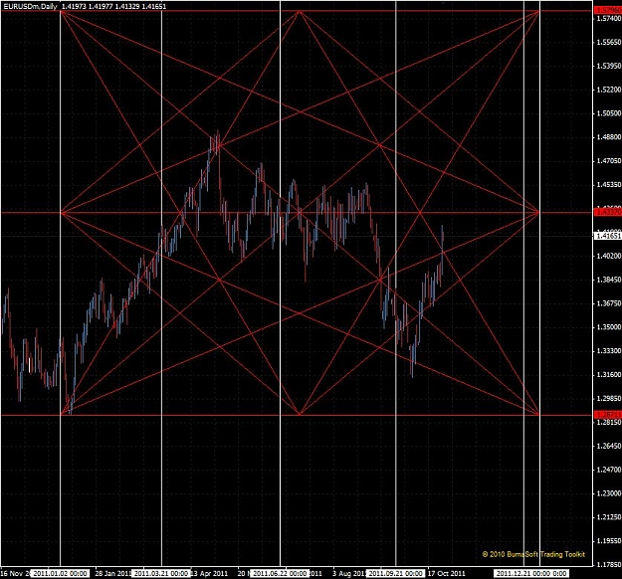Viewport: 622px width, 579px height.
Task: Click the 1.33300 price axis value
Action: [609, 351]
